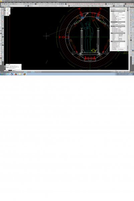Collapse the General section in Properties
Image resolution: width=134 pixels, height=201 pixels.
click(x=124, y=11)
